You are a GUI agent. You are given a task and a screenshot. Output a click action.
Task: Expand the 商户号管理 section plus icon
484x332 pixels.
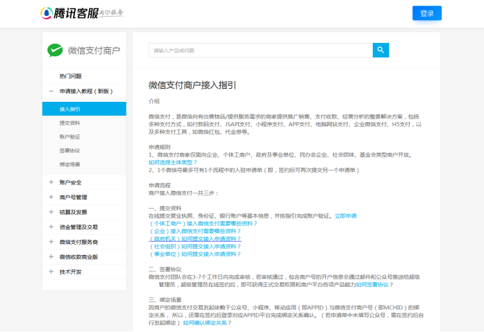[x=51, y=197]
